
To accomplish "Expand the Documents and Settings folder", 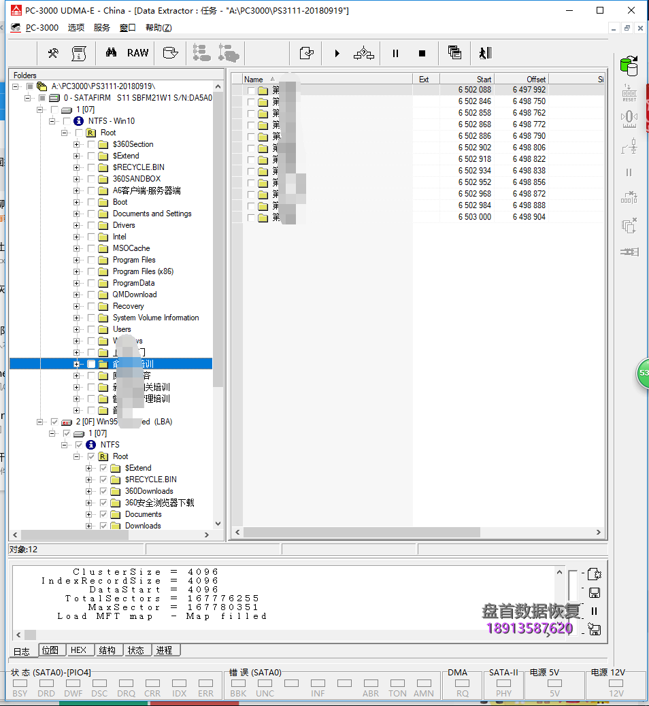I will pyautogui.click(x=77, y=214).
